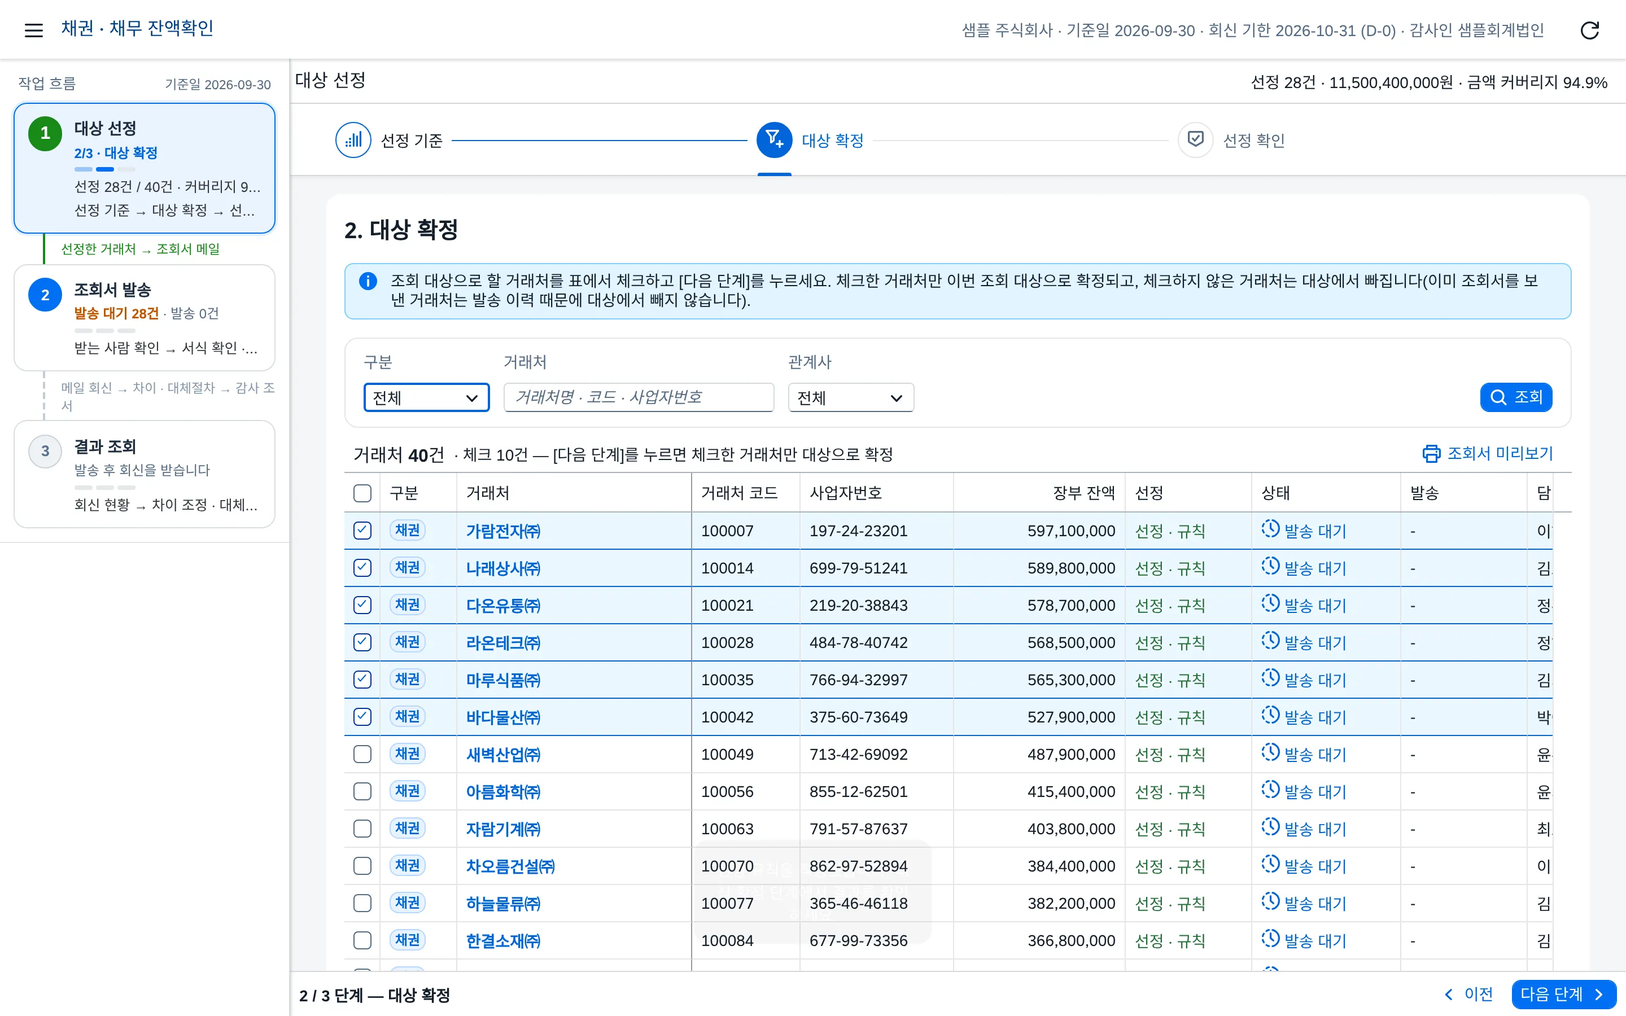
Task: Click step 2 blue number badge
Action: click(x=45, y=294)
